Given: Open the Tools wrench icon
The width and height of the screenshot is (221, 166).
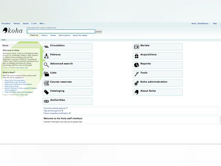Looking at the screenshot, I should pyautogui.click(x=136, y=74).
